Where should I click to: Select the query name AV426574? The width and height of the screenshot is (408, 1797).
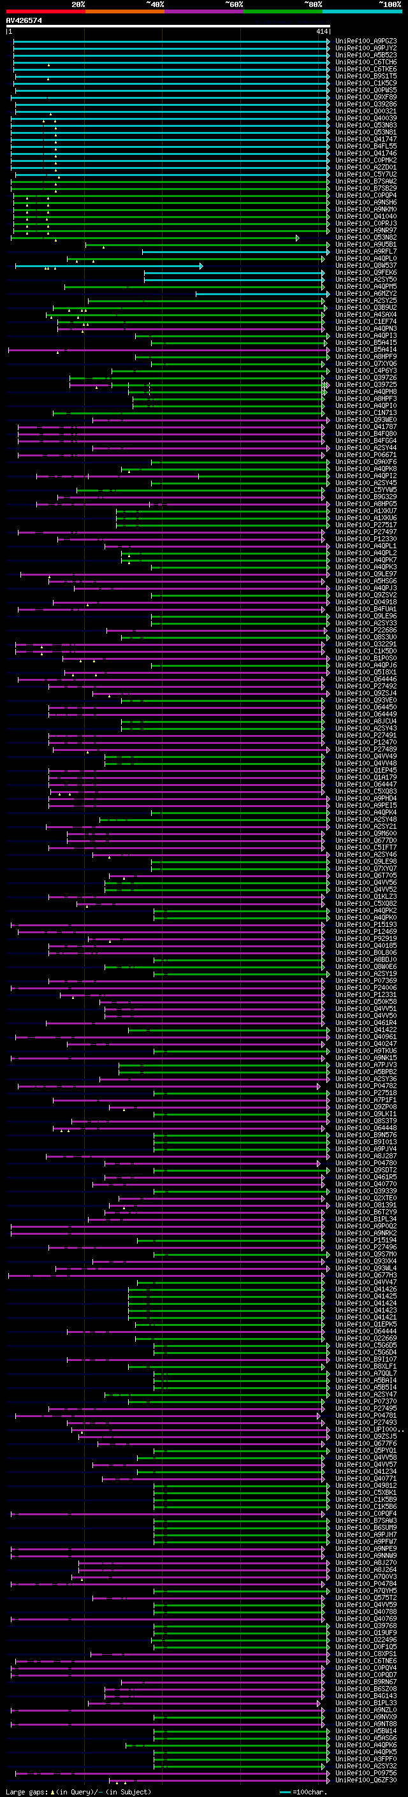(24, 21)
